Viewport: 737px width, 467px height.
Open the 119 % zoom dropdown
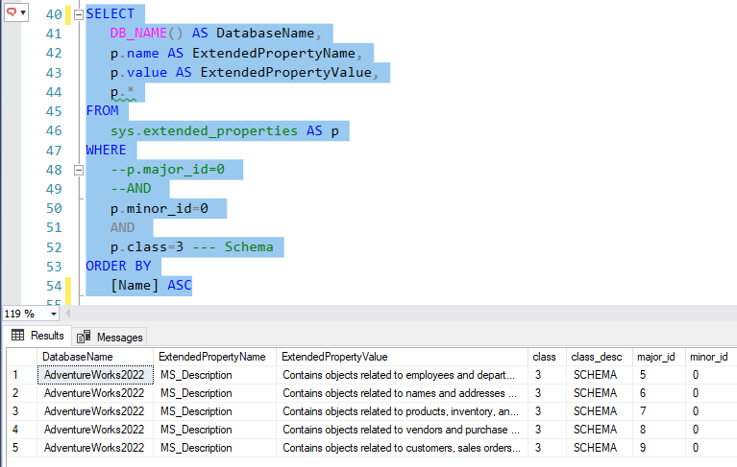coord(54,314)
